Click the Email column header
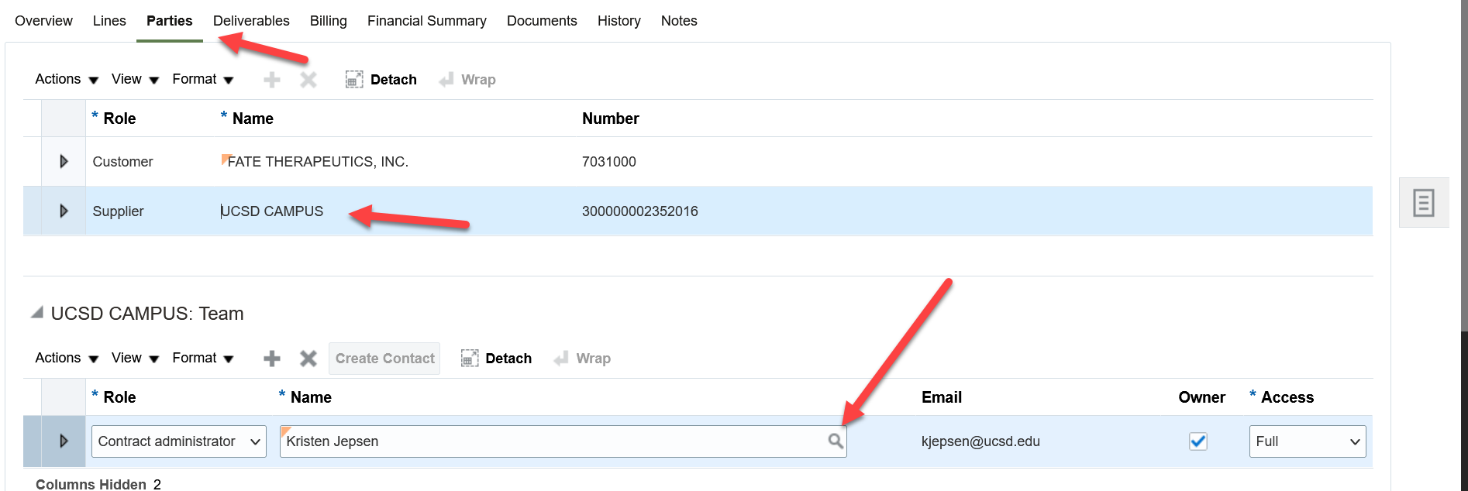1468x491 pixels. pos(942,397)
